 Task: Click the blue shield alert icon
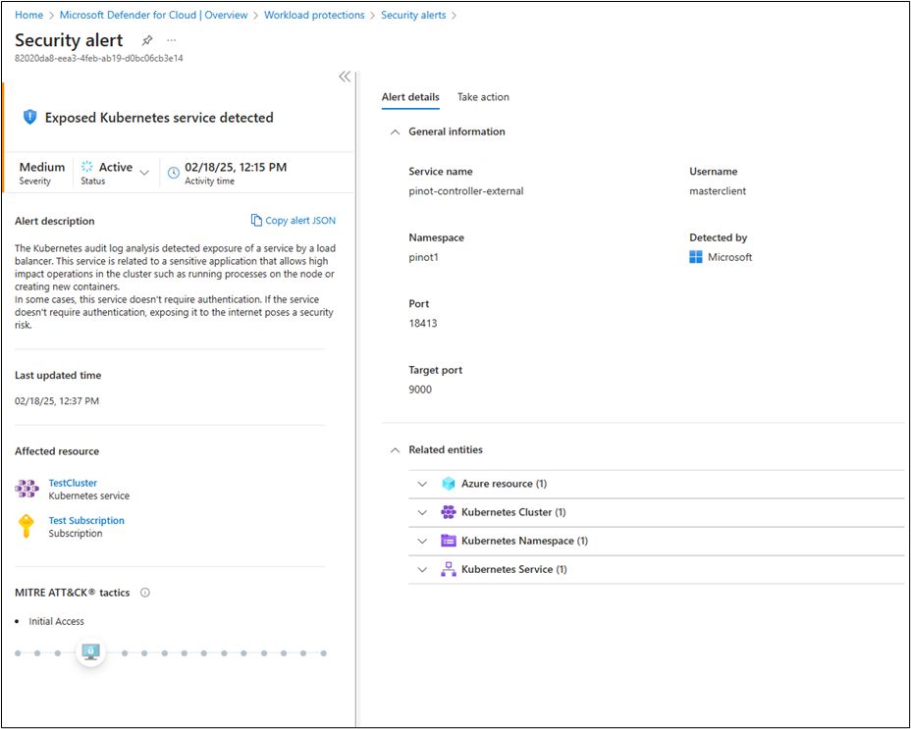pos(29,118)
